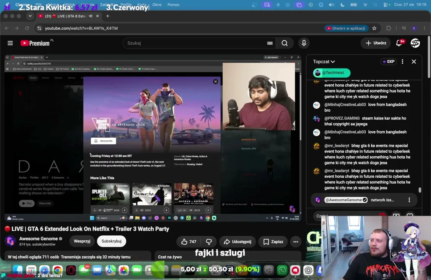This screenshot has width=431, height=280.
Task: Open pinned AwesomeGenome message options
Action: (x=409, y=200)
